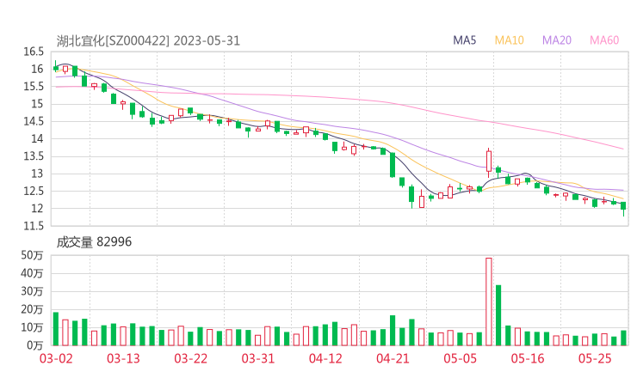Click the MA20 legend label
This screenshot has height=378, width=637.
click(557, 40)
